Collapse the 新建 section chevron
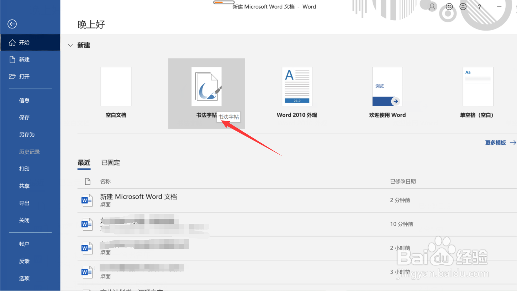Image resolution: width=517 pixels, height=291 pixels. click(70, 45)
